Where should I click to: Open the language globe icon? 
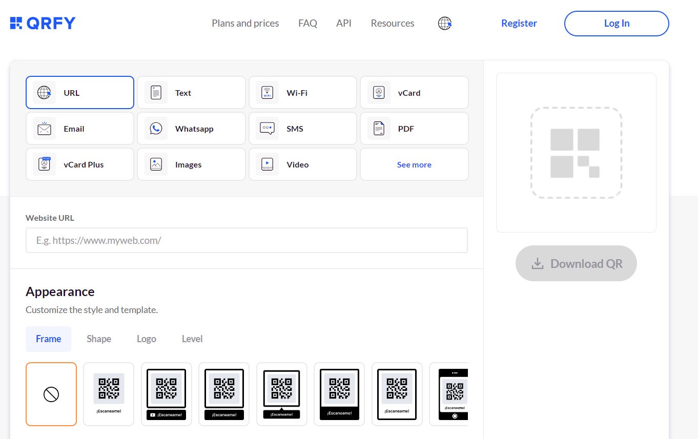(445, 23)
